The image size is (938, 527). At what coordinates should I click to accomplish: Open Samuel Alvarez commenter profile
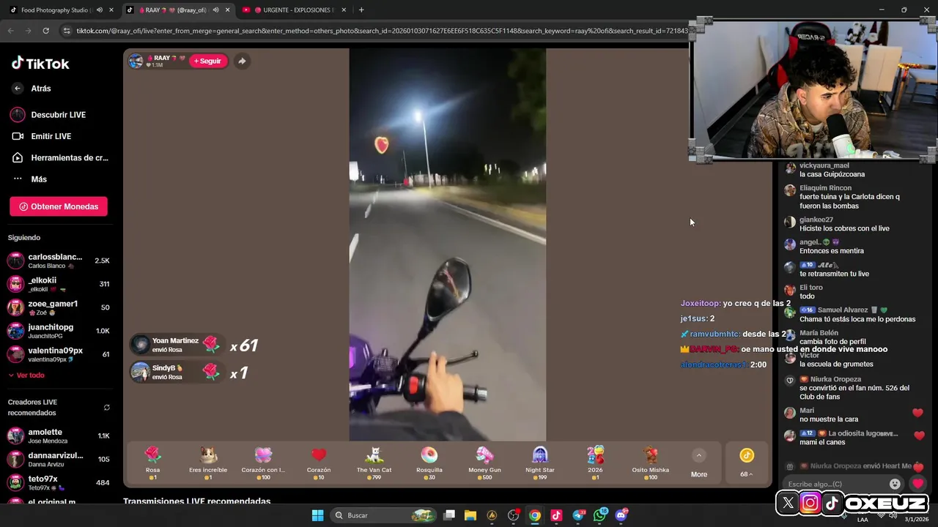pos(843,310)
